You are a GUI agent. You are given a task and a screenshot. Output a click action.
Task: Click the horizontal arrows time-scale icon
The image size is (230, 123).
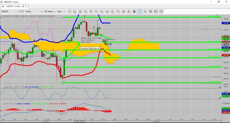(107, 11)
